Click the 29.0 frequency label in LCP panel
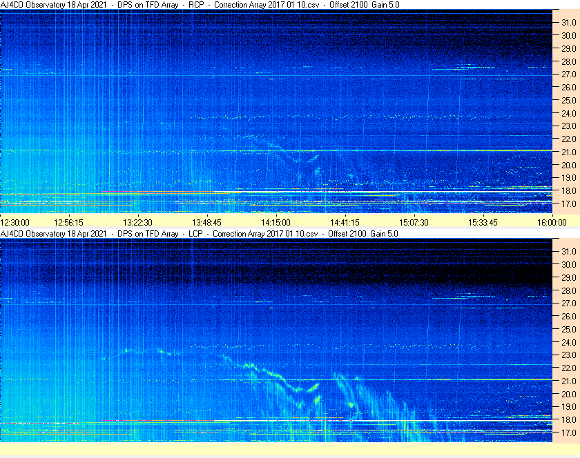Image resolution: width=580 pixels, height=458 pixels. (x=569, y=277)
